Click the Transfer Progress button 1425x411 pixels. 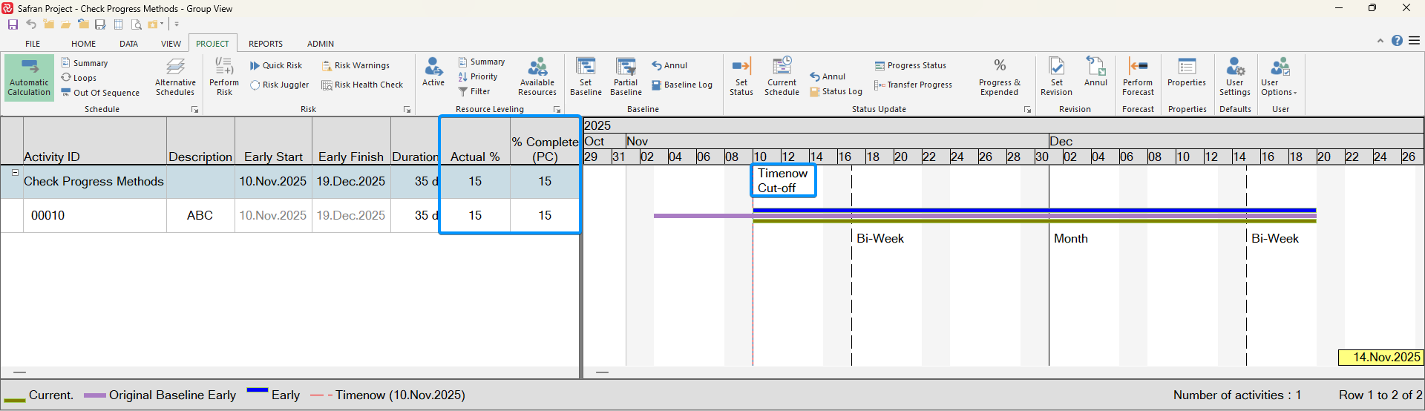coord(913,85)
